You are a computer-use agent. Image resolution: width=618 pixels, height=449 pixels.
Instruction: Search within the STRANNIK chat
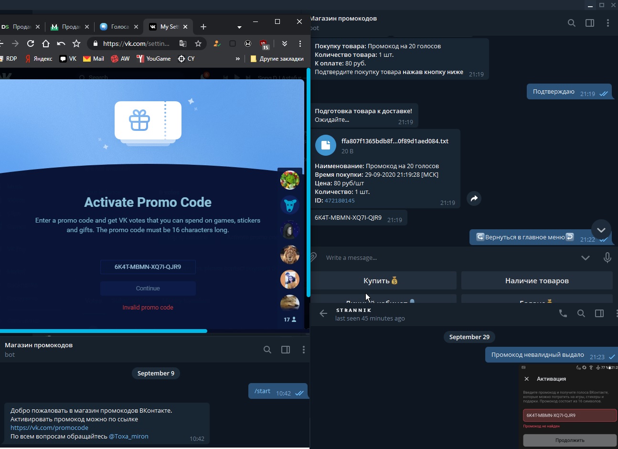tap(581, 313)
